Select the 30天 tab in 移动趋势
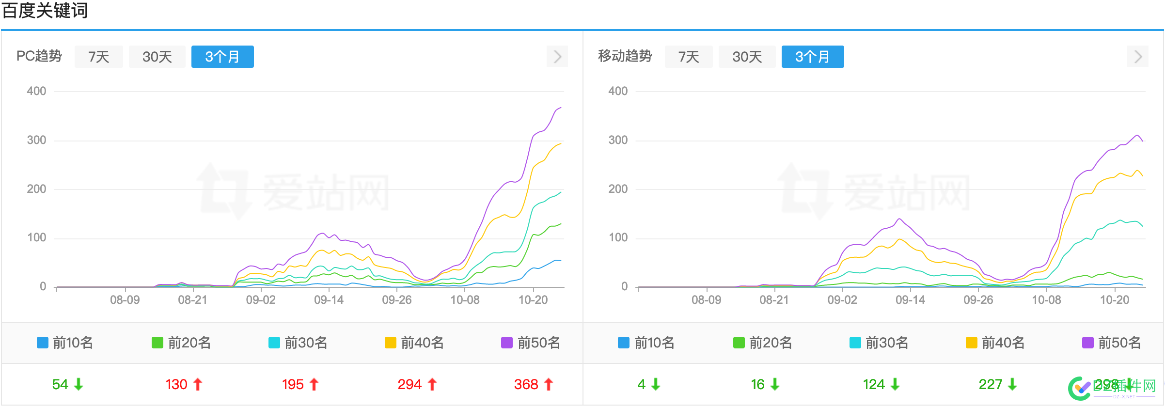The width and height of the screenshot is (1165, 408). click(747, 57)
